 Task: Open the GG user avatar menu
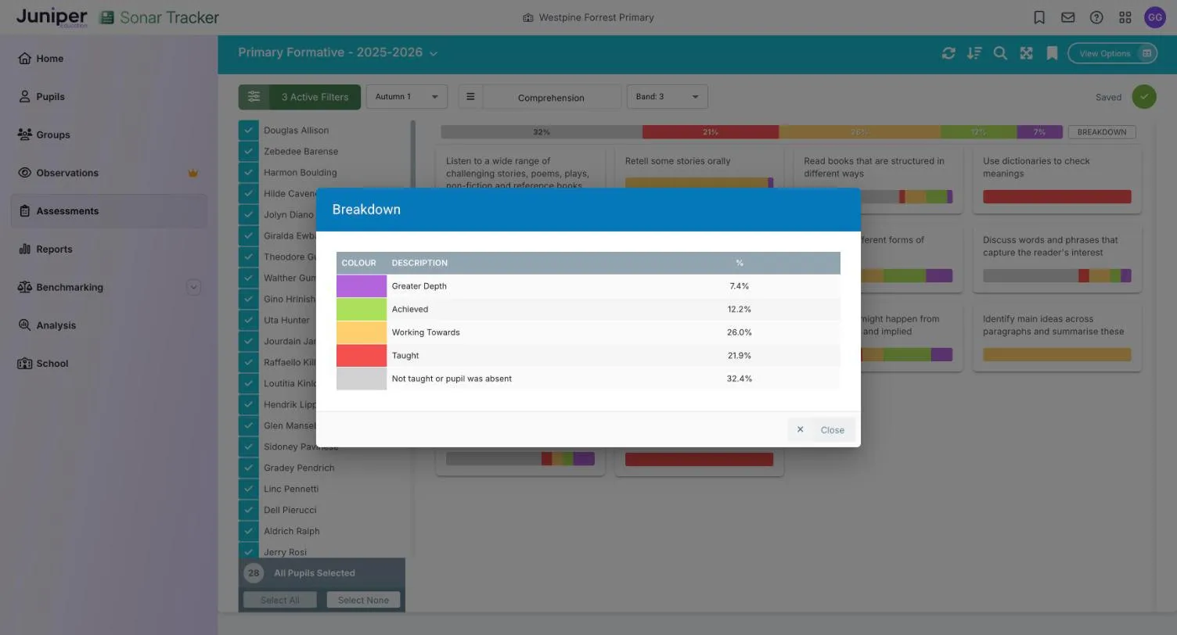click(1155, 17)
